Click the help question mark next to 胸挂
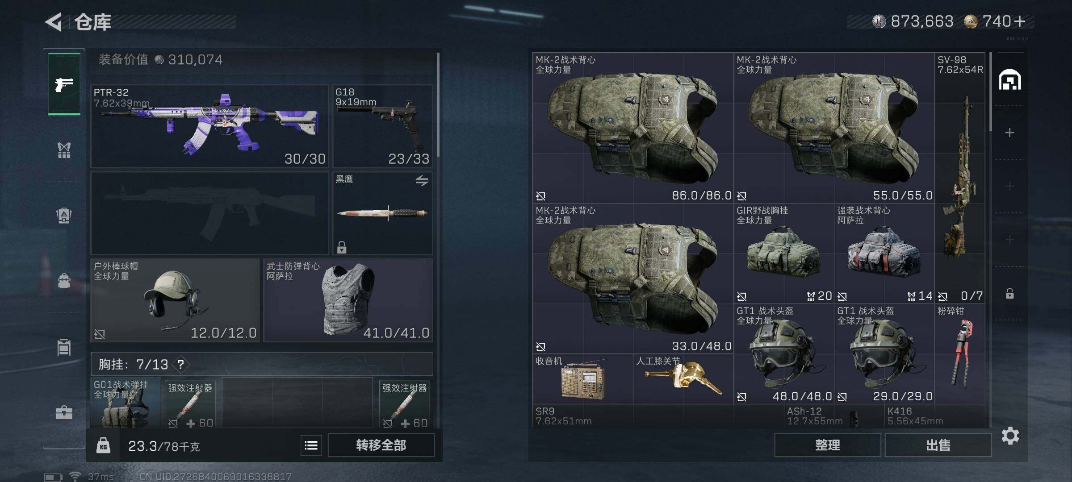 (x=180, y=364)
